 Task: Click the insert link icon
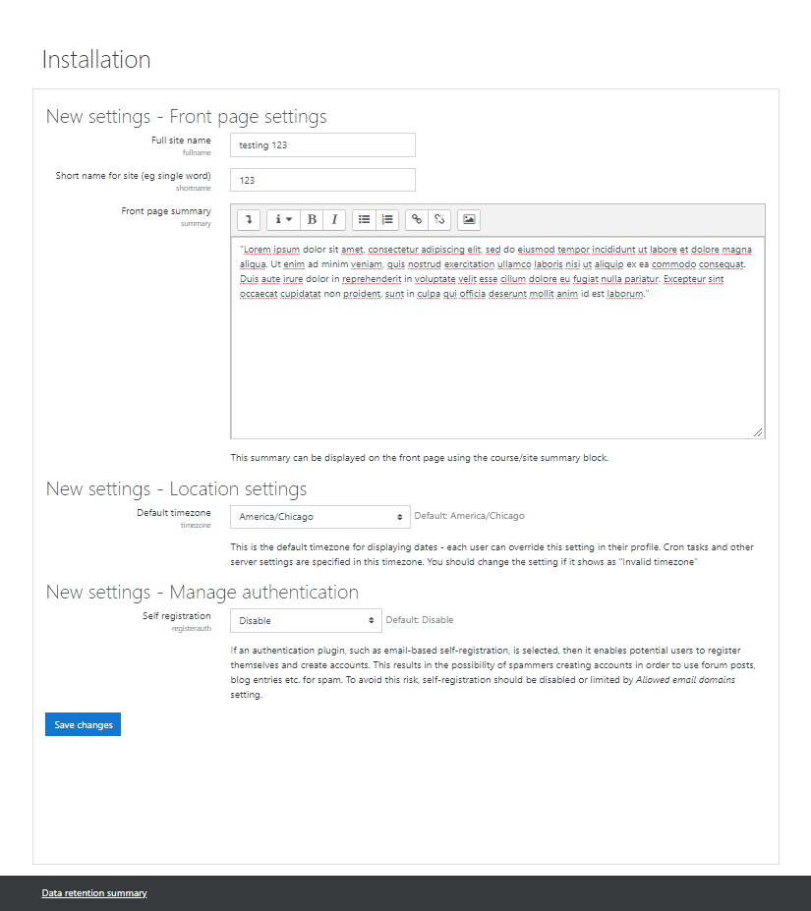(416, 219)
